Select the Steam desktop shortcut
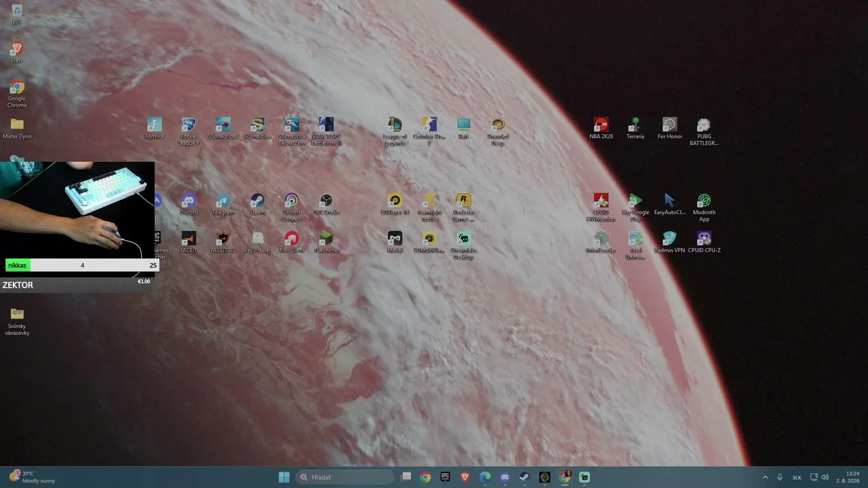Viewport: 868px width, 488px height. tap(258, 204)
